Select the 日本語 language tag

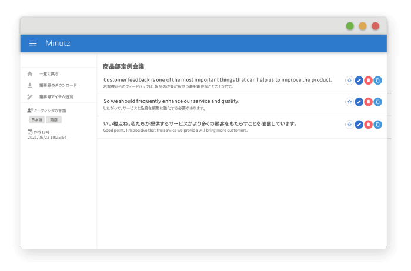click(36, 120)
